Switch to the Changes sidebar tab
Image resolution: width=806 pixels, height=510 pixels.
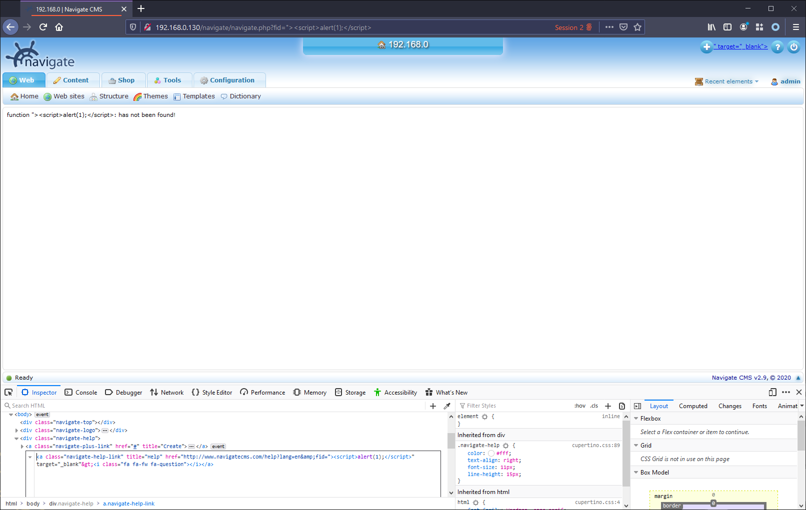pyautogui.click(x=730, y=406)
